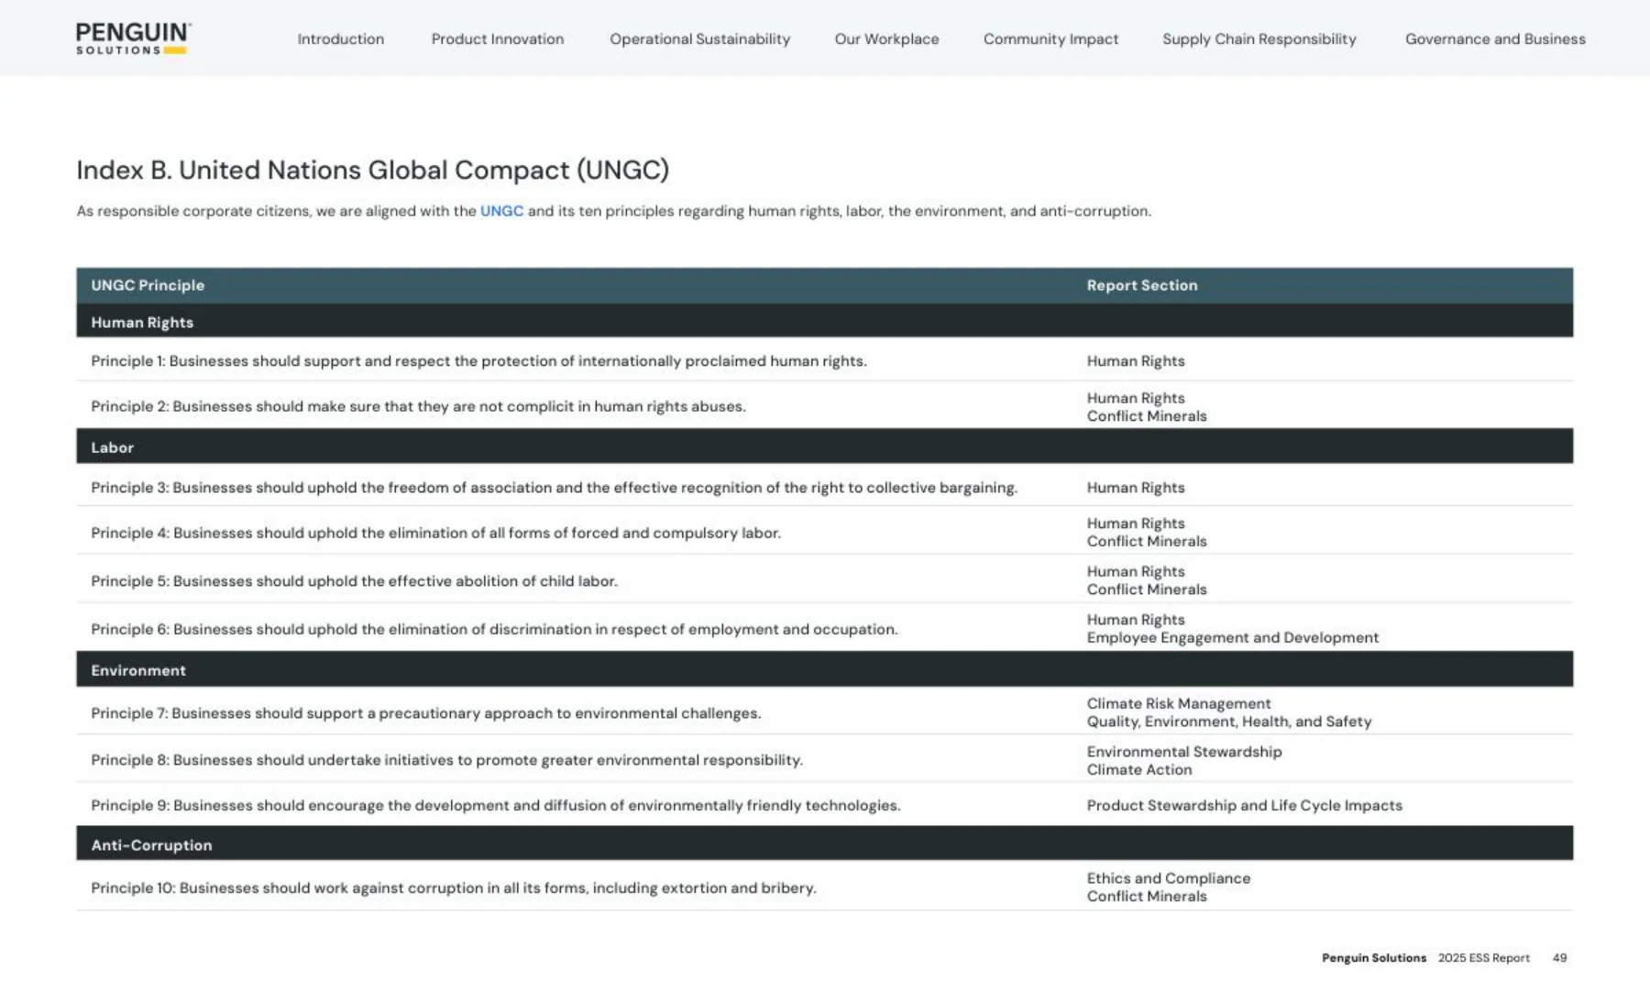The image size is (1650, 1003).
Task: Click Employee Engagement and Development section
Action: pyautogui.click(x=1233, y=638)
